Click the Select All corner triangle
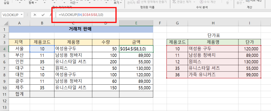 6,23
